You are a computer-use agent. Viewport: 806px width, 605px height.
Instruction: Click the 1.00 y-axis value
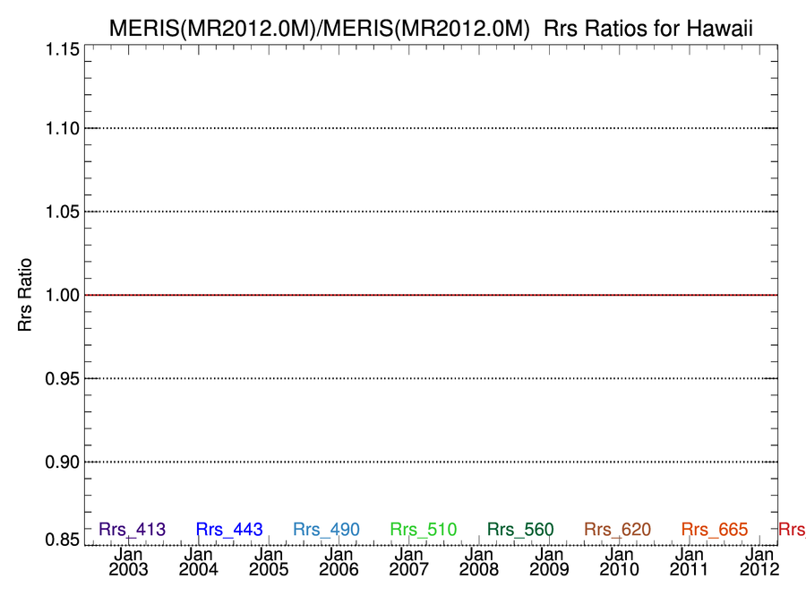[63, 295]
